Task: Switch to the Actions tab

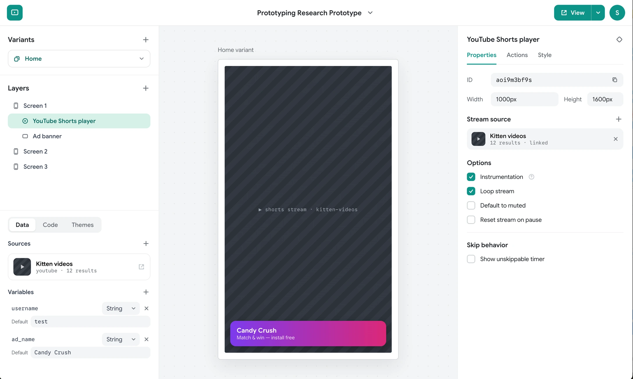Action: pyautogui.click(x=517, y=55)
